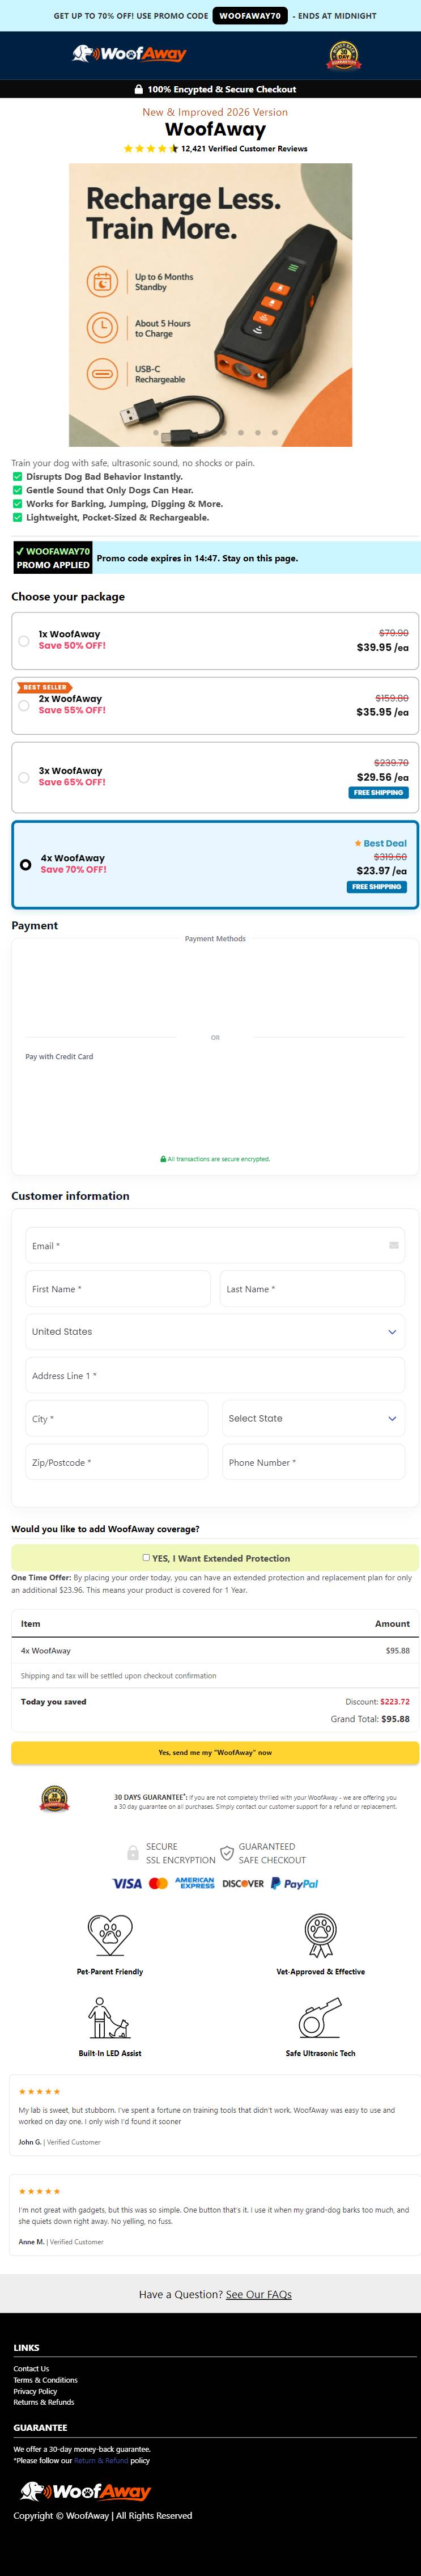Open the See Our FAQs link
Screen dimensions: 421x2576
point(259,2294)
